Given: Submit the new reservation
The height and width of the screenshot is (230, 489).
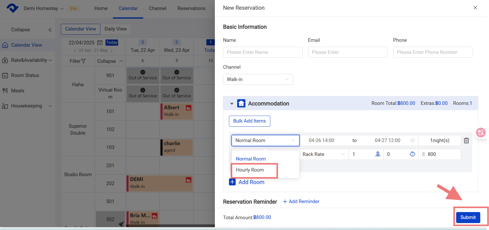Looking at the screenshot, I should click(468, 217).
